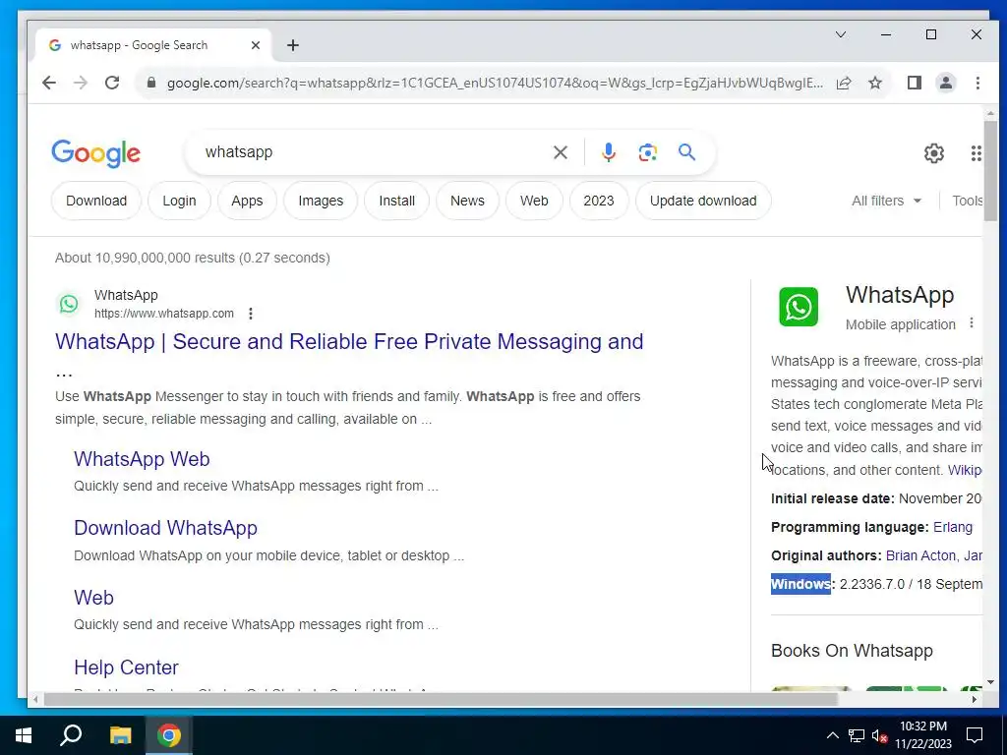1007x755 pixels.
Task: Select the Install filter chip
Action: pyautogui.click(x=397, y=201)
